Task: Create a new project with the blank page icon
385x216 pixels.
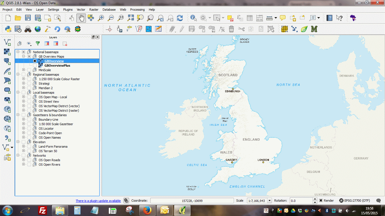Action: click(8, 18)
